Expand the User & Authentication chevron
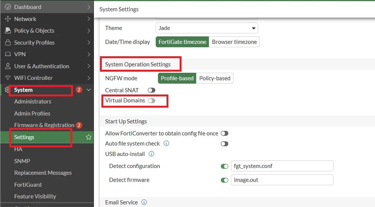 [89, 66]
